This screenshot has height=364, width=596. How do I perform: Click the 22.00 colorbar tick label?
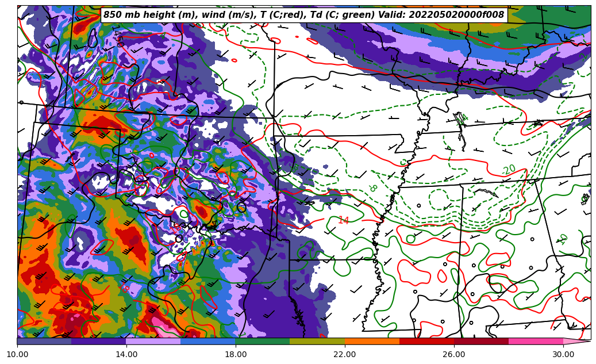click(345, 354)
